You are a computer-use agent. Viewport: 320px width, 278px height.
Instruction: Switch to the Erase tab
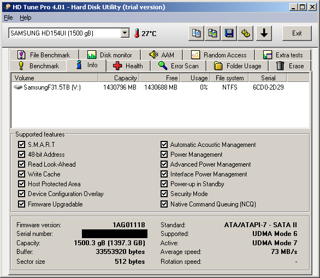coord(290,66)
